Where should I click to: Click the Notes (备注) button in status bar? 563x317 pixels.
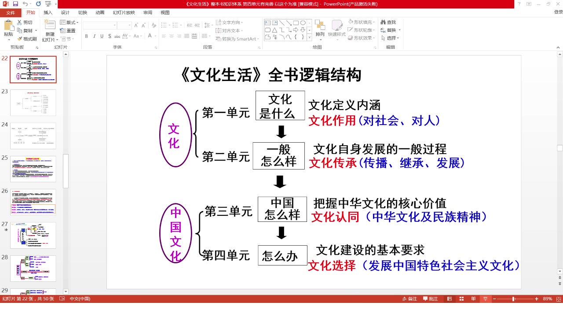coord(410,299)
